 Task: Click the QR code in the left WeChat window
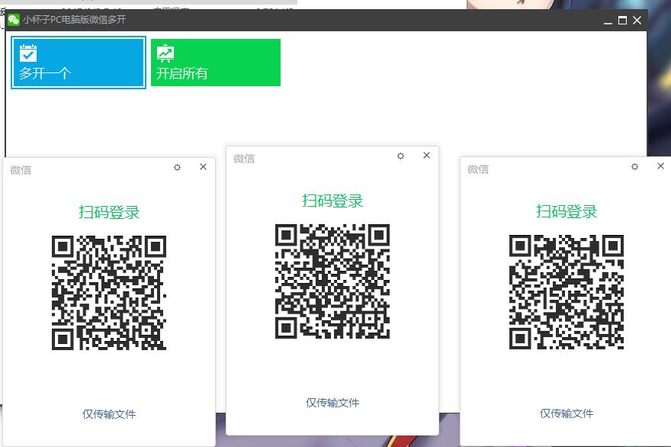tap(109, 292)
